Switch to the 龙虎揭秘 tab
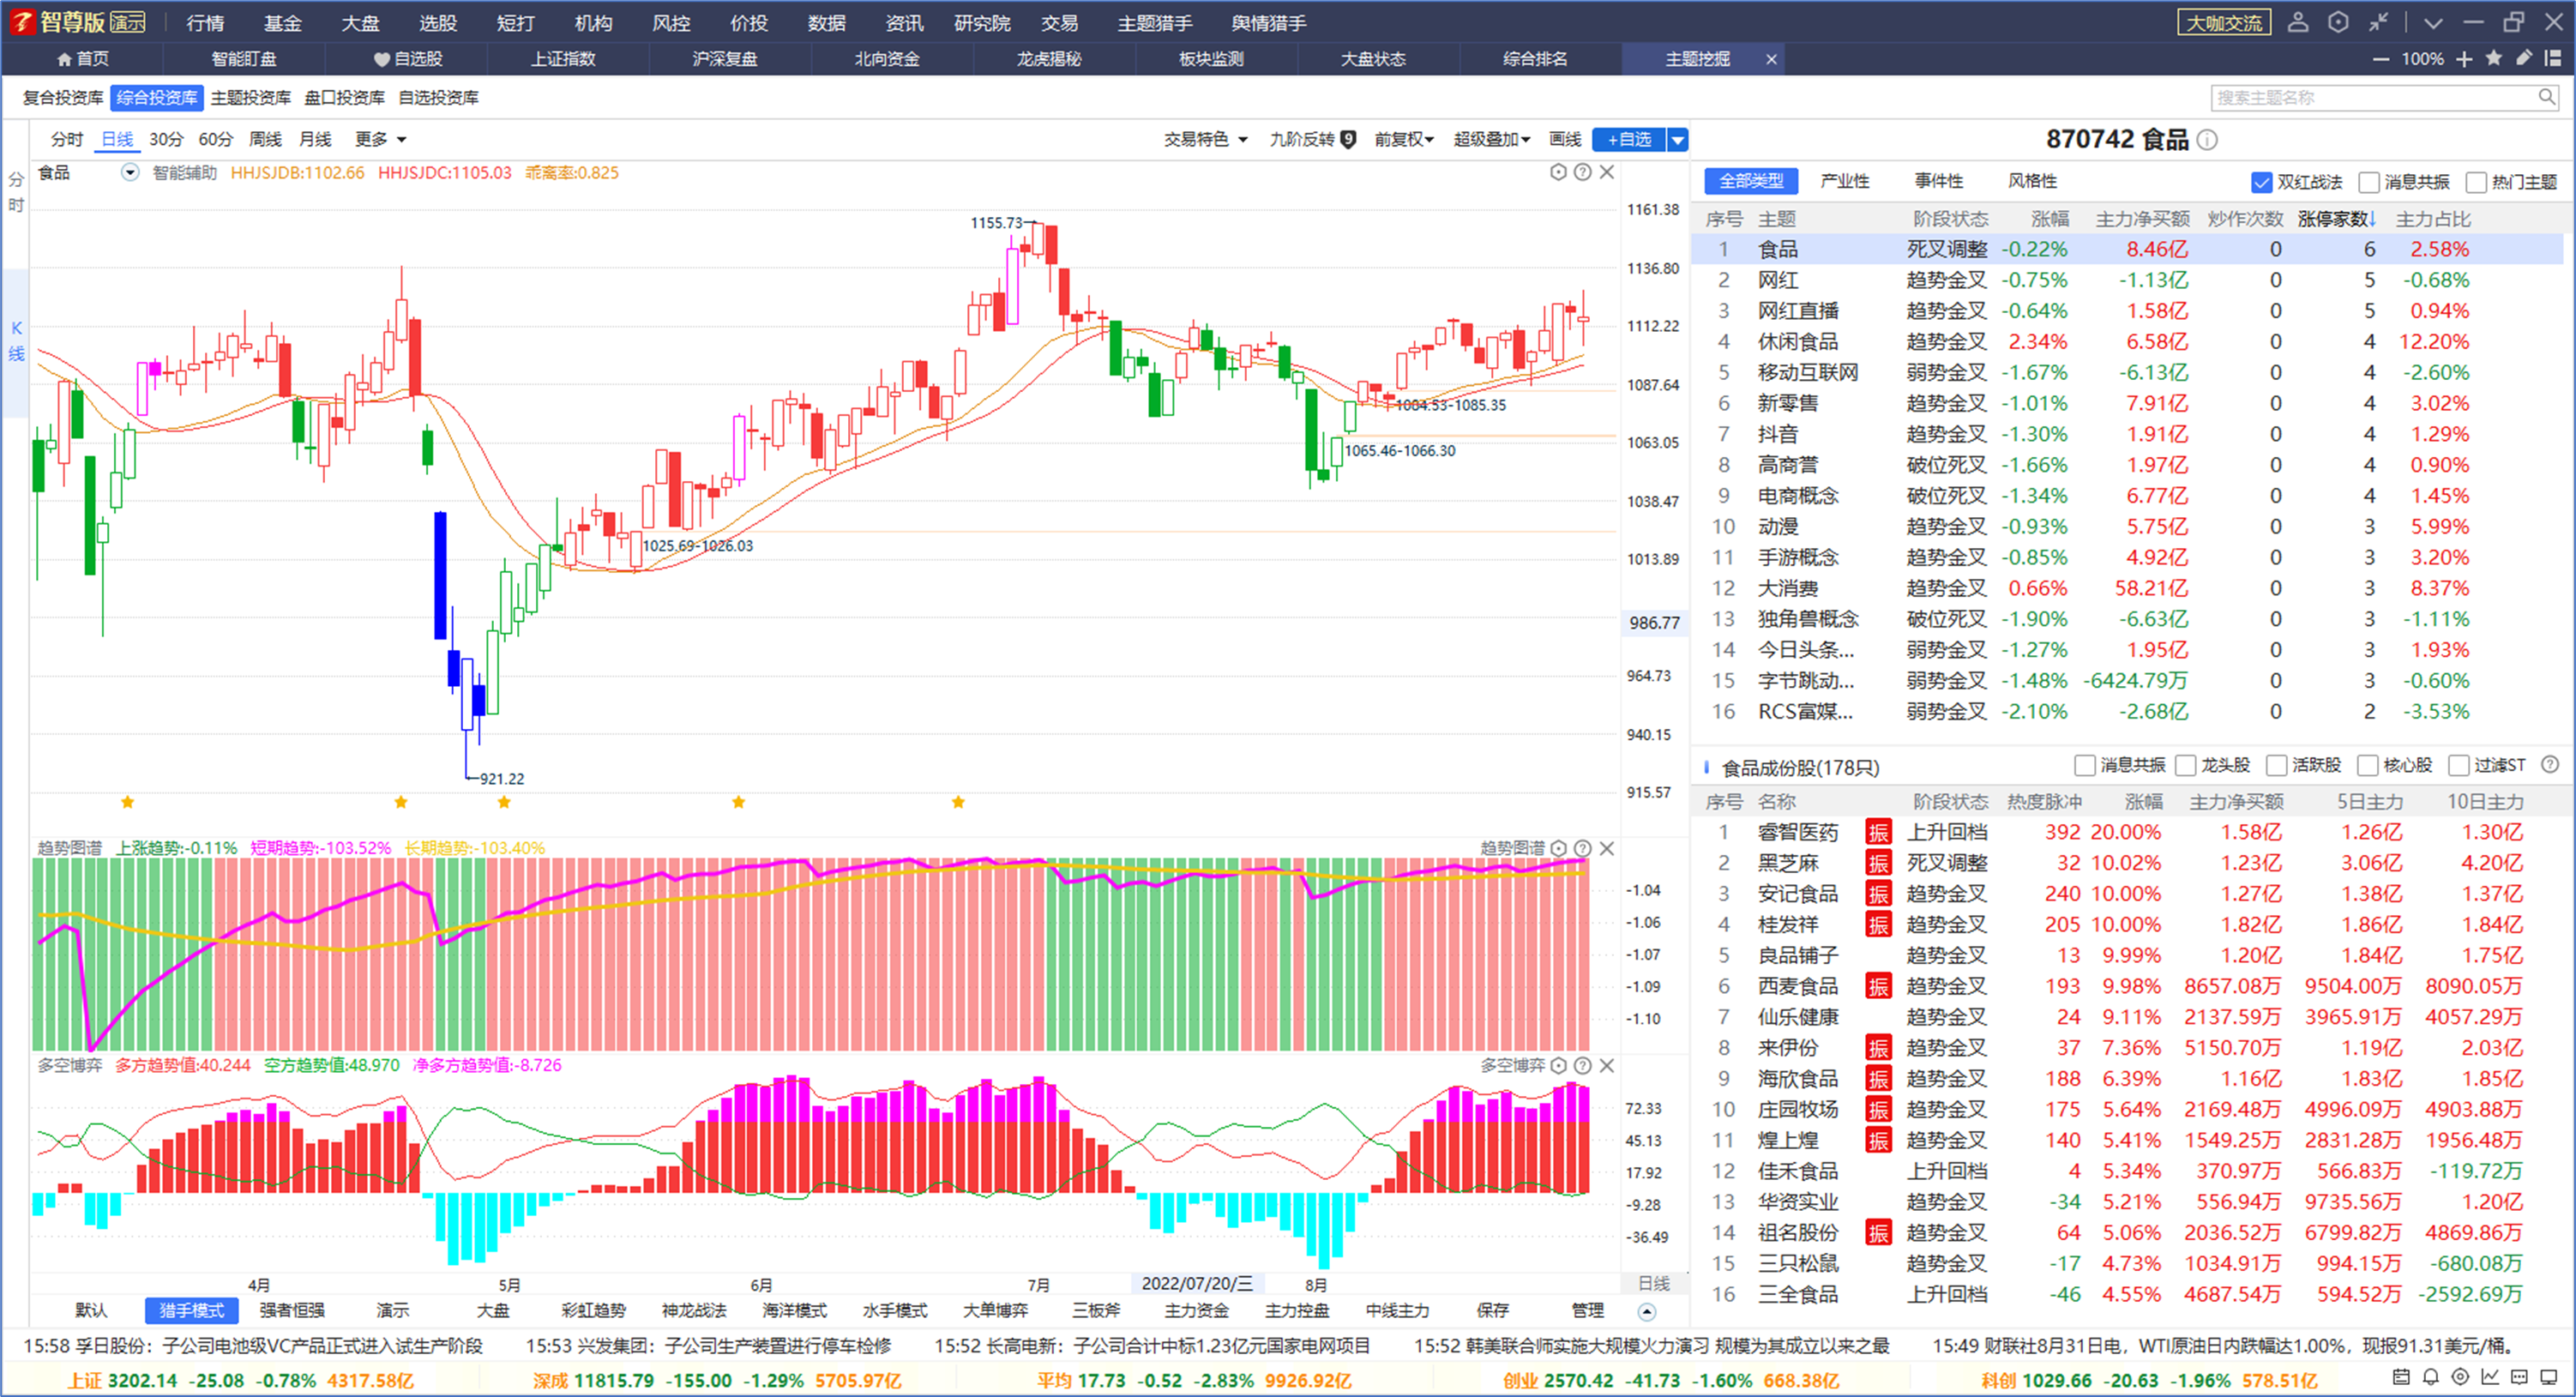The height and width of the screenshot is (1397, 2576). (1049, 59)
